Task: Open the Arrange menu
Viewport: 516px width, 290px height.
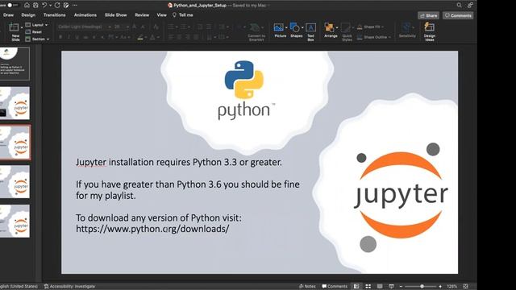Action: tap(331, 31)
